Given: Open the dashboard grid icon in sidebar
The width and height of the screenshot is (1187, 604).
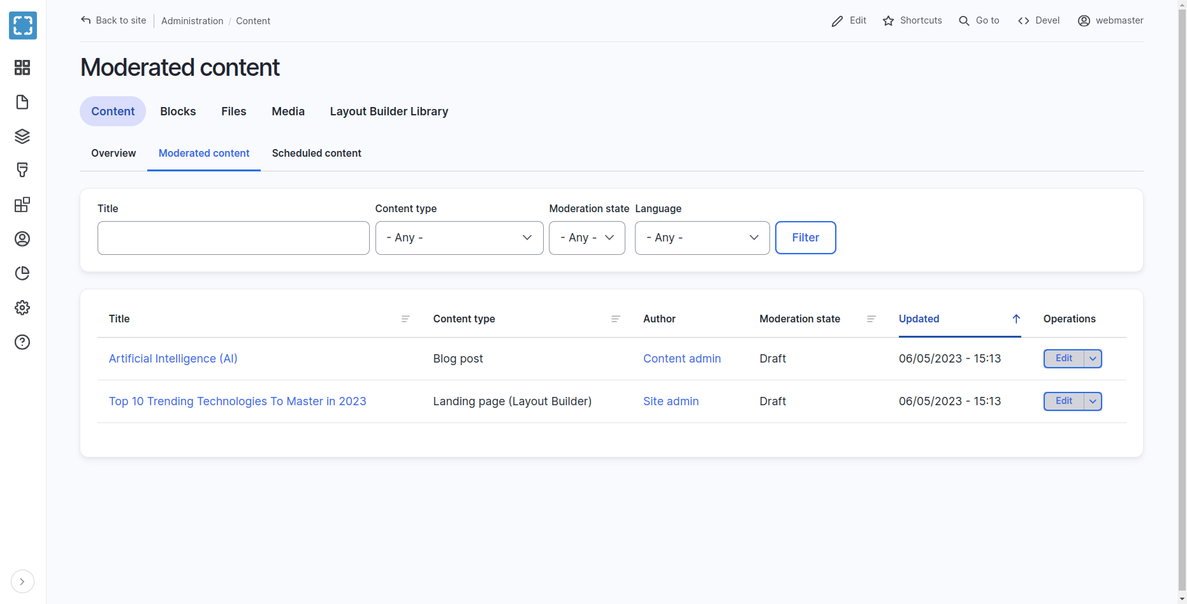Looking at the screenshot, I should coord(22,68).
